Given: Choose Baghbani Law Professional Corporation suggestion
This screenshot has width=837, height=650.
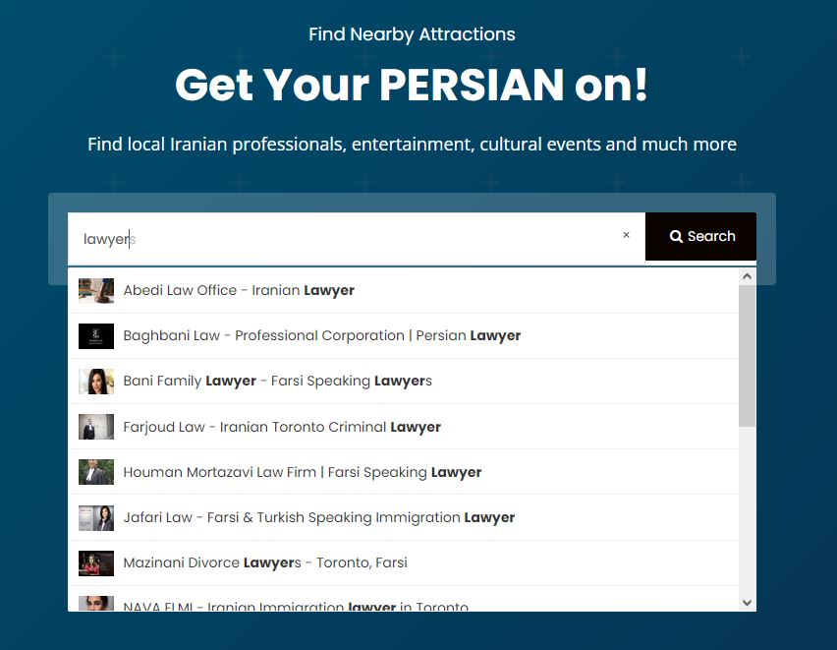Looking at the screenshot, I should coord(321,336).
